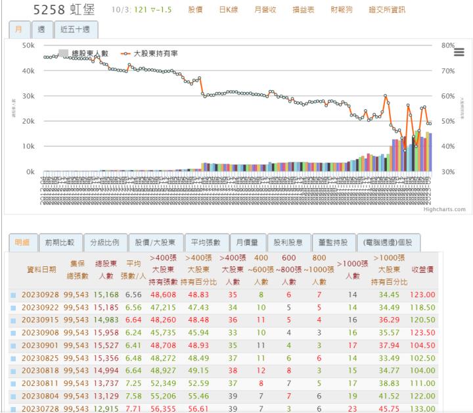The height and width of the screenshot is (413, 473).
Task: Click closing price 123.00 in 20230928 row
Action: point(422,295)
